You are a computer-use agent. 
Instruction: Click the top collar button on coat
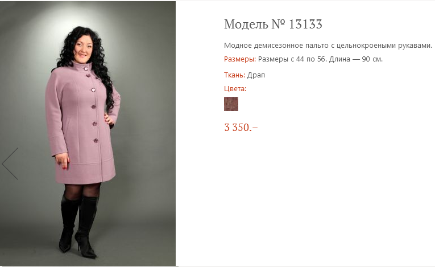pyautogui.click(x=86, y=68)
